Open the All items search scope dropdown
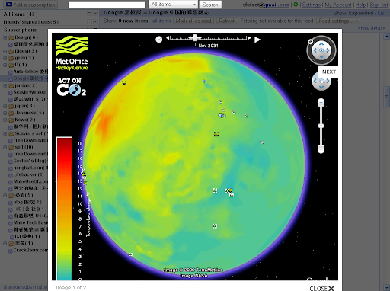 pos(173,5)
